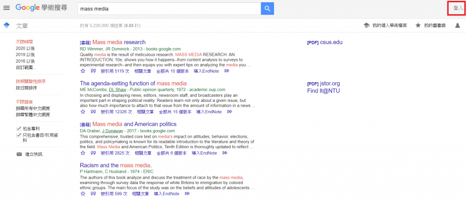Select 搜尋所有中文網頁 option
Viewport: 466px width, 200px height.
(33, 108)
